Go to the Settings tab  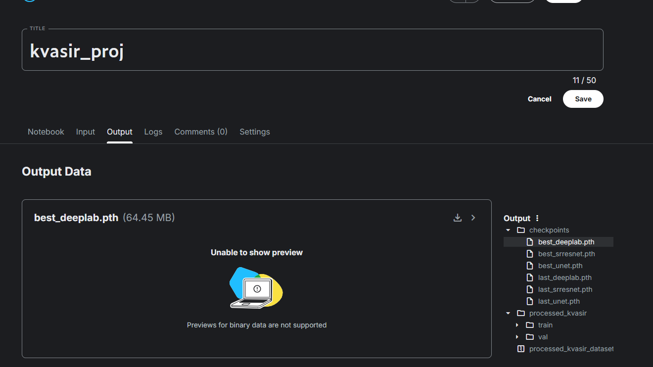click(x=255, y=132)
